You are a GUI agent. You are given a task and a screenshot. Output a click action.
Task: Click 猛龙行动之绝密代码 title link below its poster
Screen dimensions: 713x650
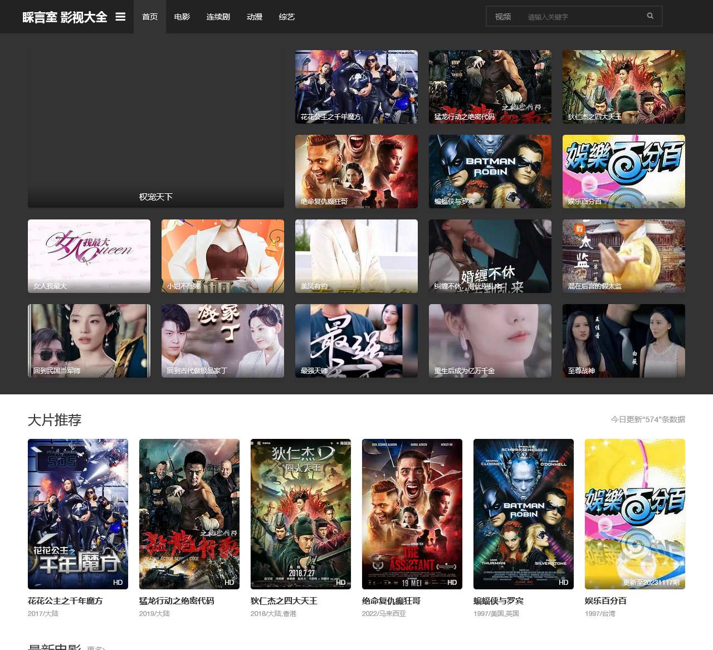coord(177,601)
